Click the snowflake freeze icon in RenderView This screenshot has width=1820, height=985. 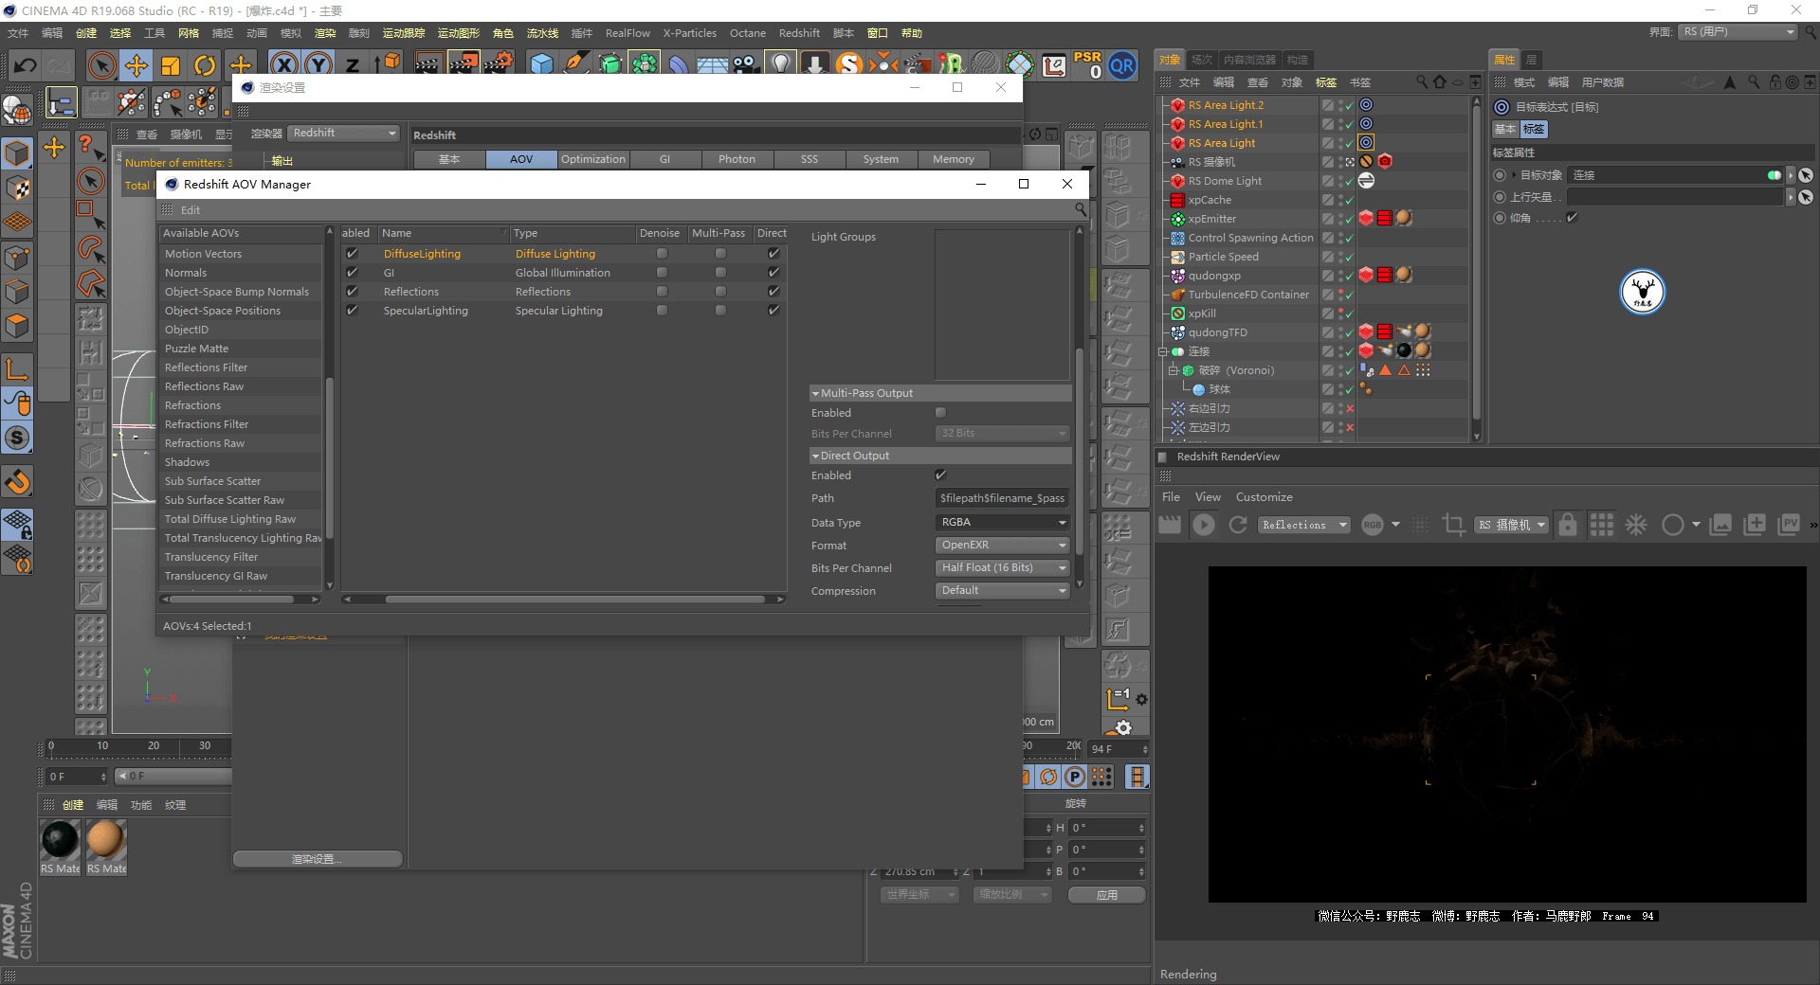[x=1637, y=525]
